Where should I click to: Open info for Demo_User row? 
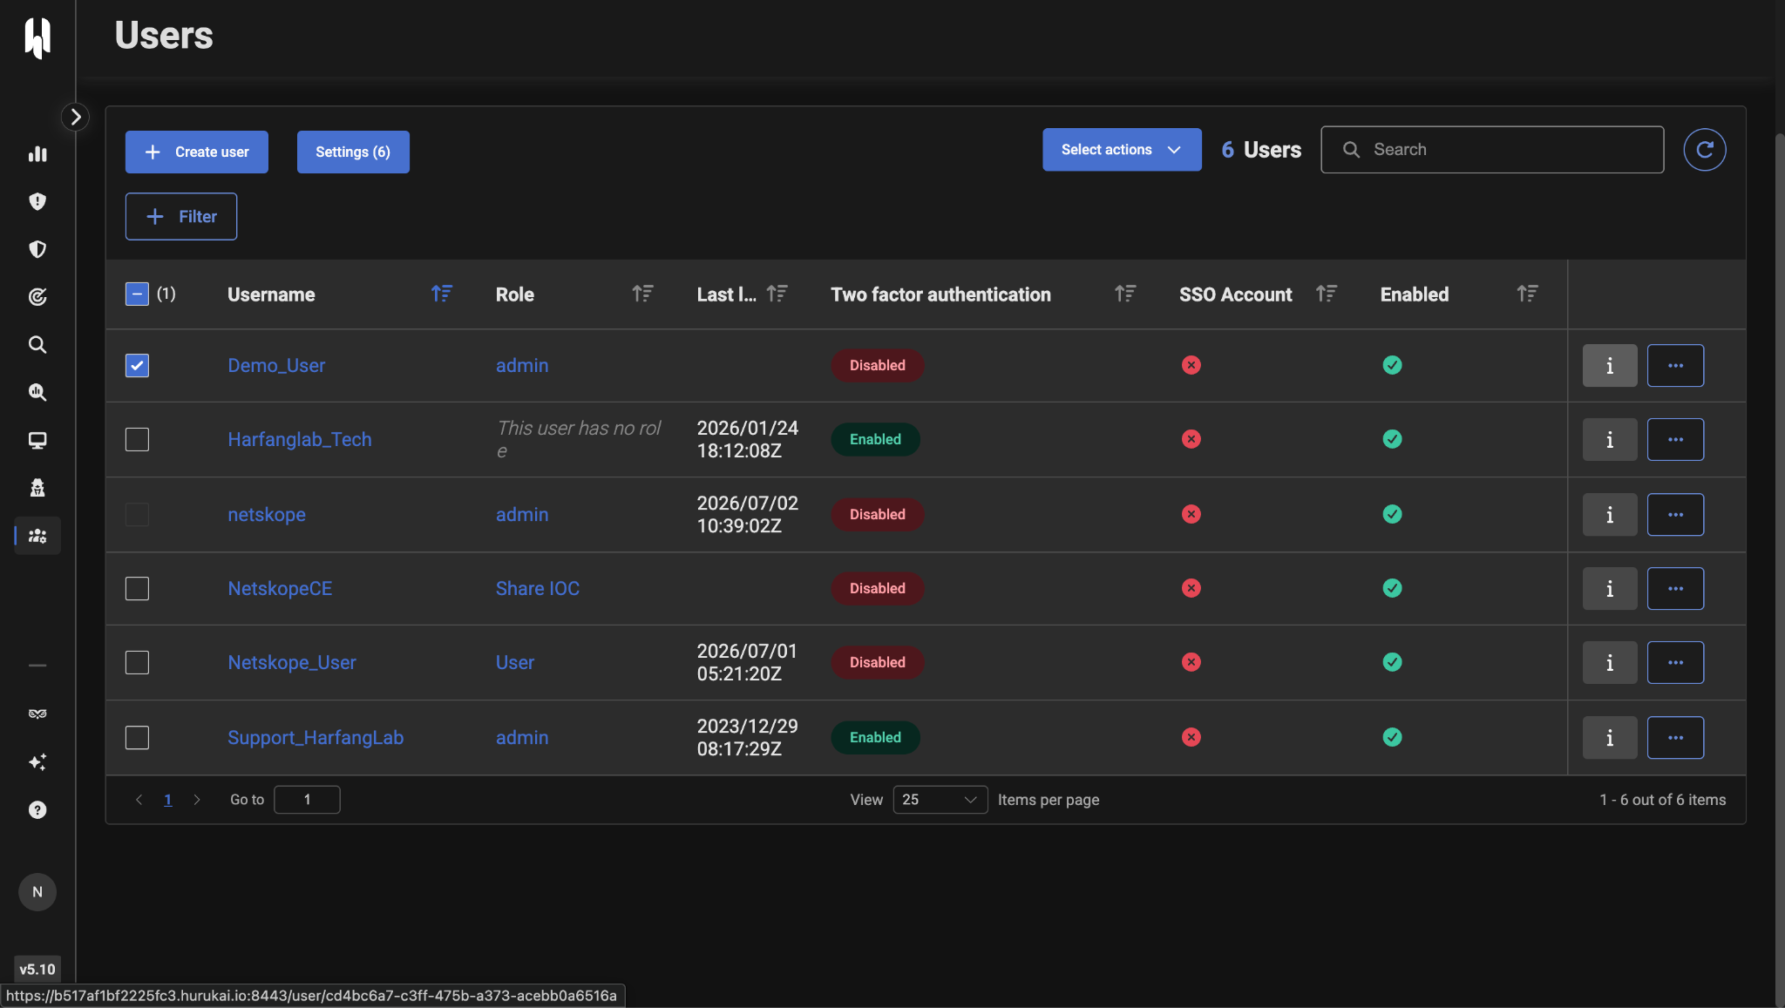pos(1610,366)
